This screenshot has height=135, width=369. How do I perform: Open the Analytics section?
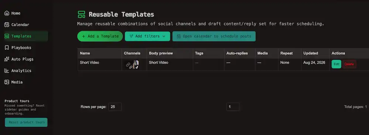(21, 71)
